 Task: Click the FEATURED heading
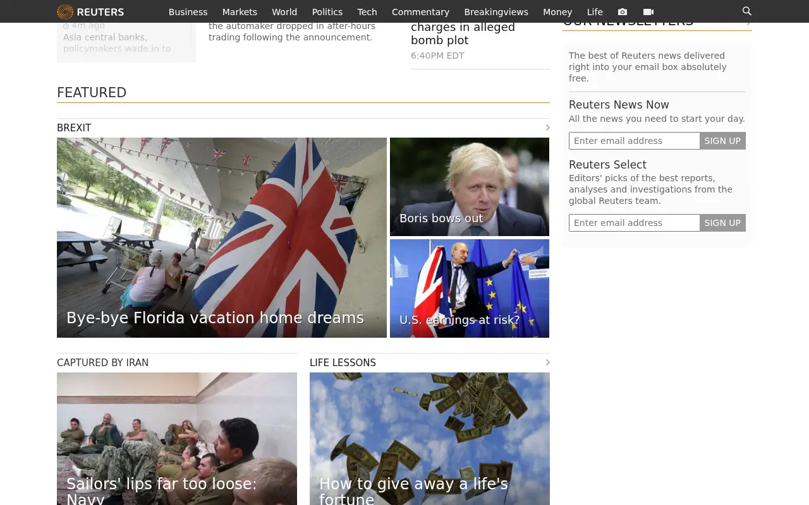pos(92,93)
